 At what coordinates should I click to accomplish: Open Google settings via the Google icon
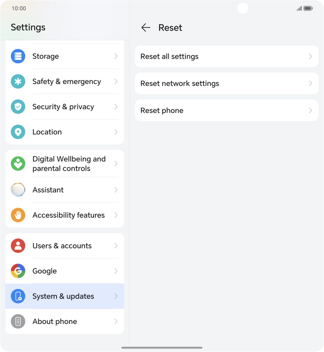[18, 271]
